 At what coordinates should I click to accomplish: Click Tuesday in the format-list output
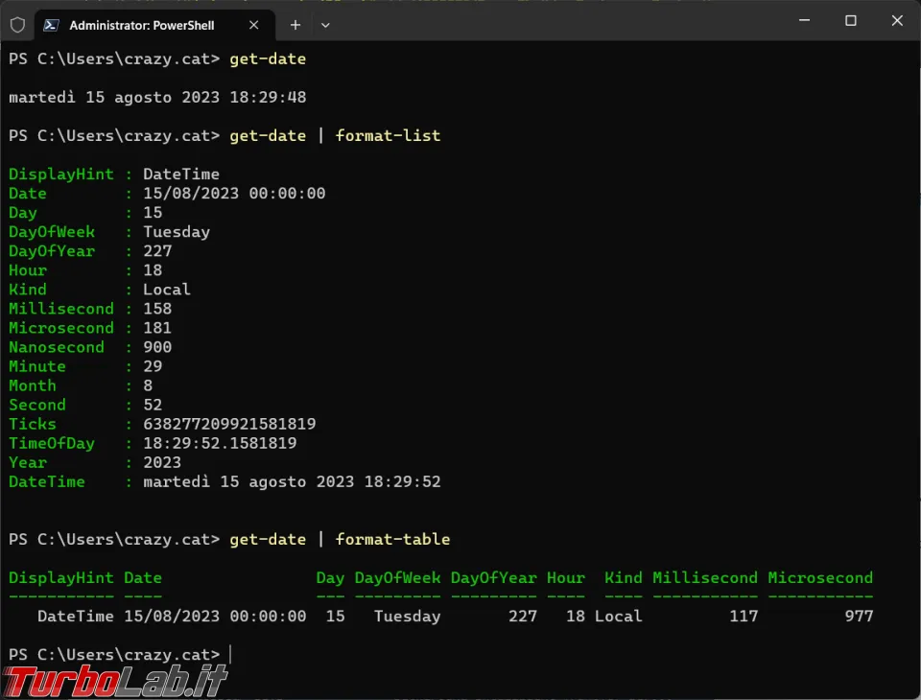(x=177, y=232)
